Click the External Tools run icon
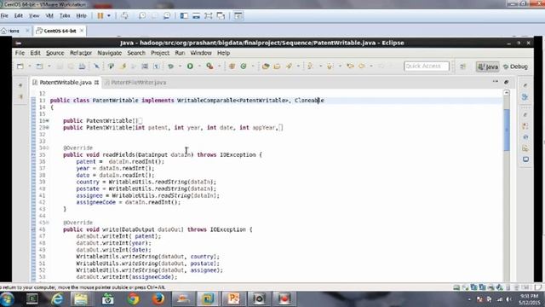 [x=209, y=67]
